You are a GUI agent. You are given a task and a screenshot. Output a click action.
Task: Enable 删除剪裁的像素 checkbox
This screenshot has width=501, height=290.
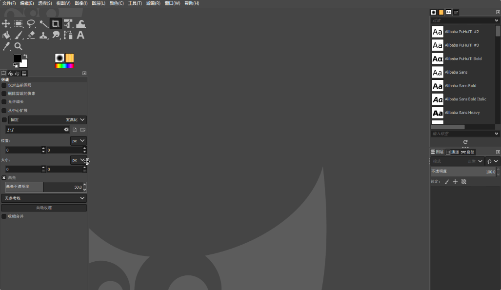(4, 94)
